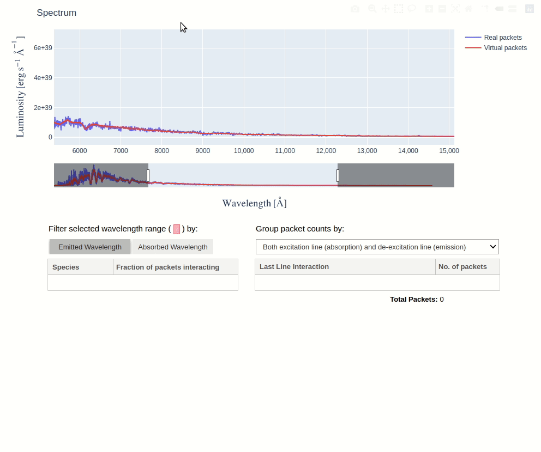
Task: Click the Autoscale icon
Action: (455, 9)
